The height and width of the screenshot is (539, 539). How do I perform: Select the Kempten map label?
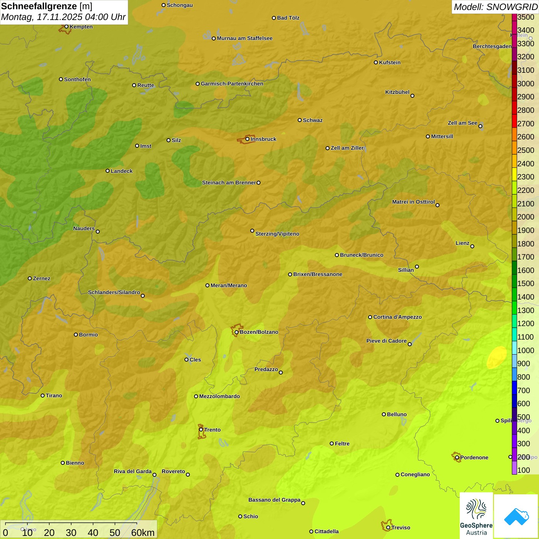(81, 27)
